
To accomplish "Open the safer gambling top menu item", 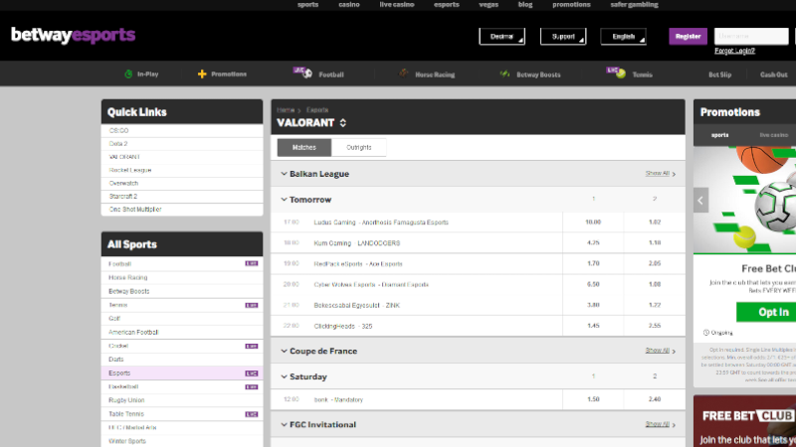I will [634, 5].
